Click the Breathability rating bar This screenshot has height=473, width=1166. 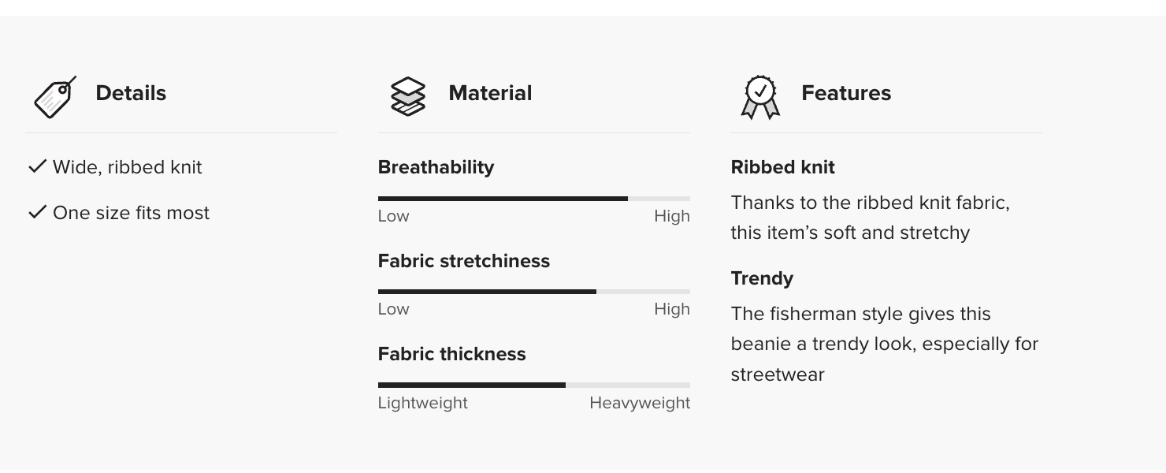click(x=533, y=199)
